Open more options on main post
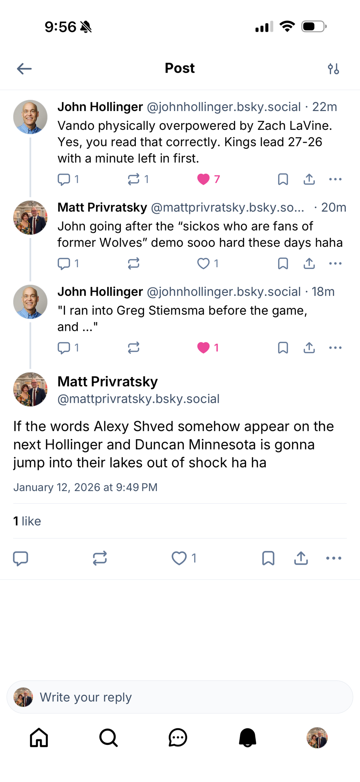Image resolution: width=360 pixels, height=782 pixels. pyautogui.click(x=334, y=558)
